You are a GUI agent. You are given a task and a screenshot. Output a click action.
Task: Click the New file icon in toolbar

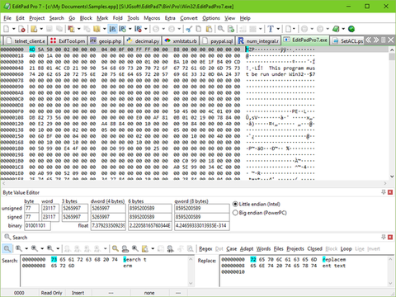[7, 29]
